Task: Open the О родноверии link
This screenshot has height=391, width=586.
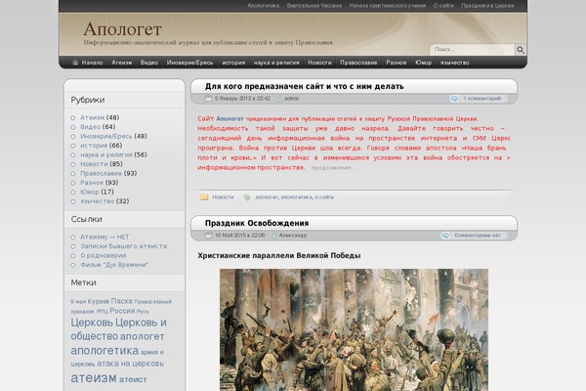Action: 104,255
